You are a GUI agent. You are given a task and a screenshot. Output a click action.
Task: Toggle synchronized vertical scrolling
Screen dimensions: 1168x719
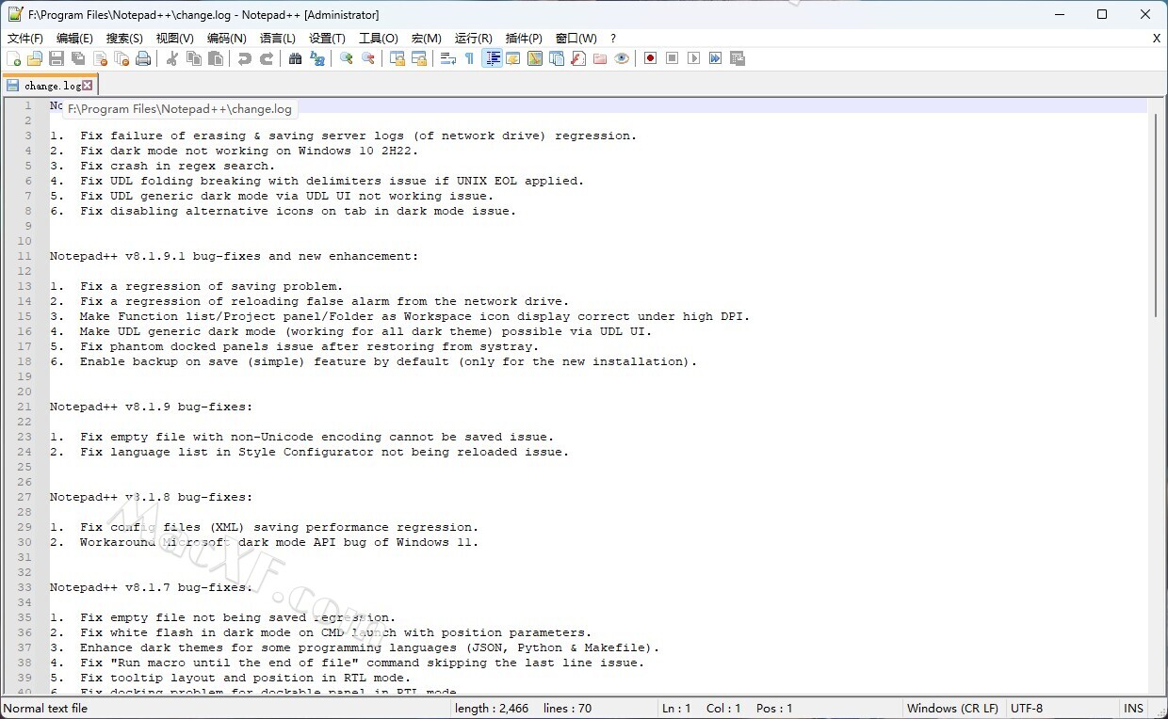[397, 58]
